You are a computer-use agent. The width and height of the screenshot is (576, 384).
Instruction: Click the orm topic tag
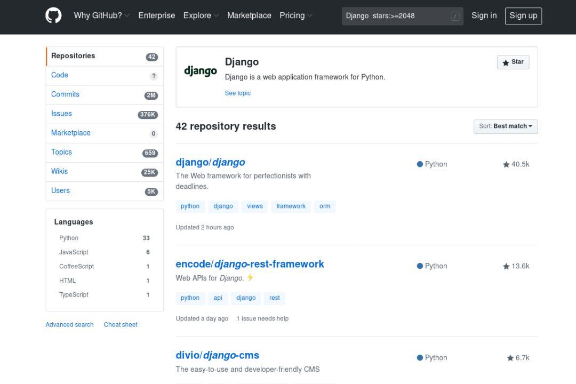tap(325, 206)
